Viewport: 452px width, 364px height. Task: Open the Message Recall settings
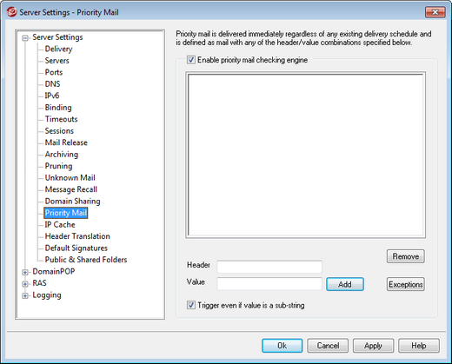point(71,189)
